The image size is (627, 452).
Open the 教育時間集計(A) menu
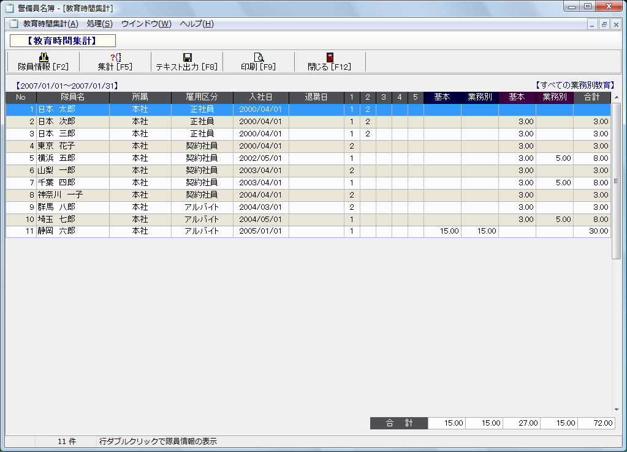pyautogui.click(x=51, y=24)
